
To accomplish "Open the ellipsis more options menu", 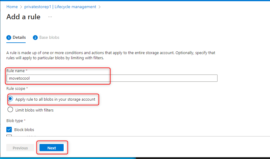I will click(50, 17).
